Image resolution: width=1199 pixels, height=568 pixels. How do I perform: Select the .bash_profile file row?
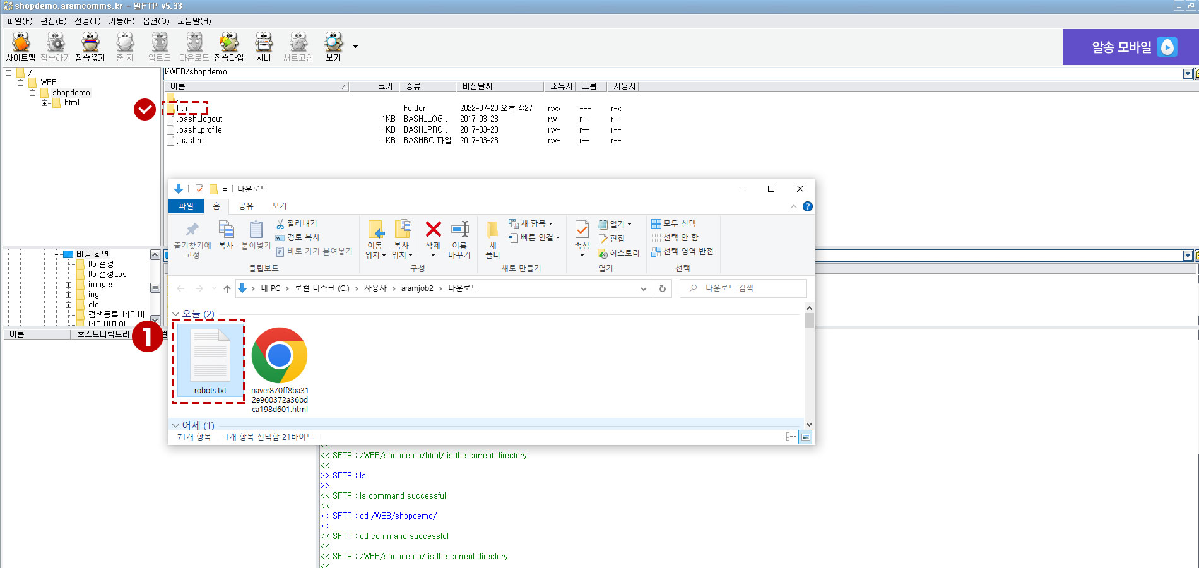coord(199,129)
